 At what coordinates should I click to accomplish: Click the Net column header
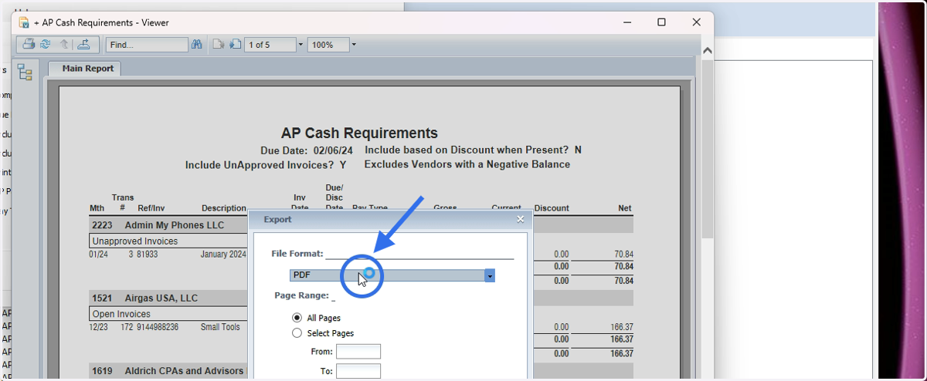625,208
